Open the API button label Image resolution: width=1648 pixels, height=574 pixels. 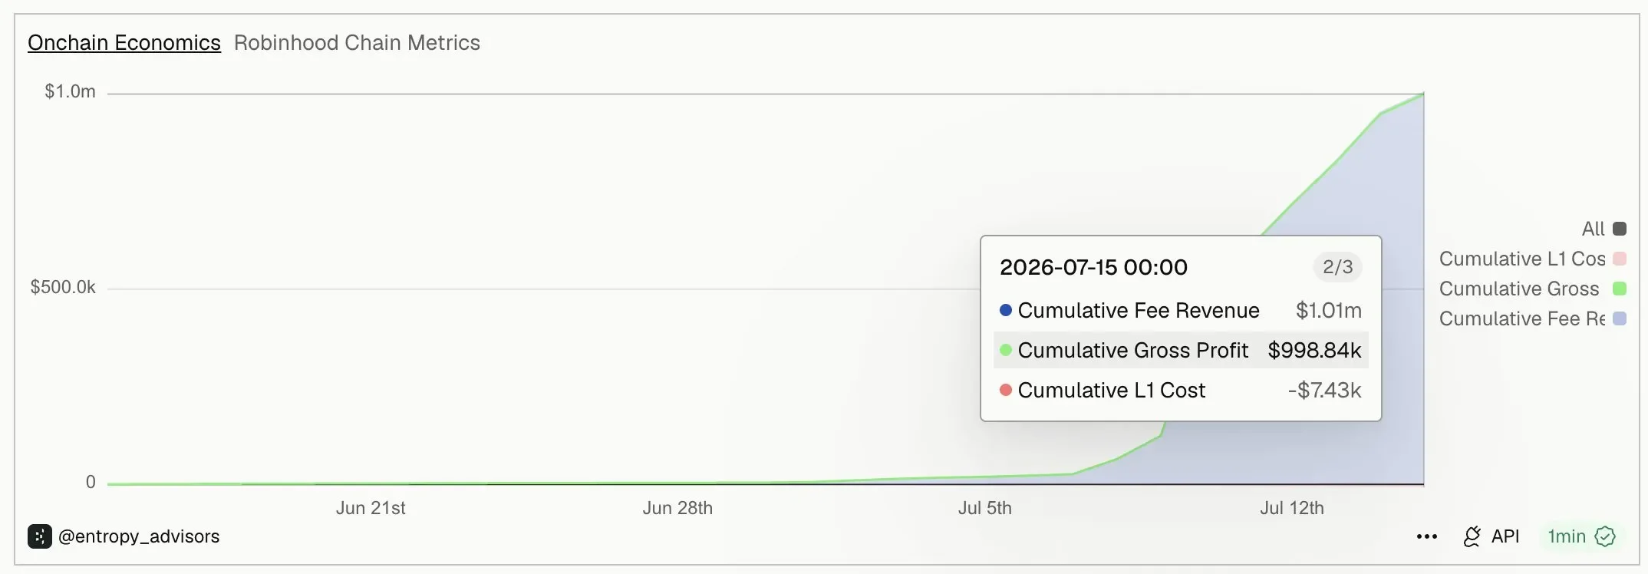(1505, 536)
